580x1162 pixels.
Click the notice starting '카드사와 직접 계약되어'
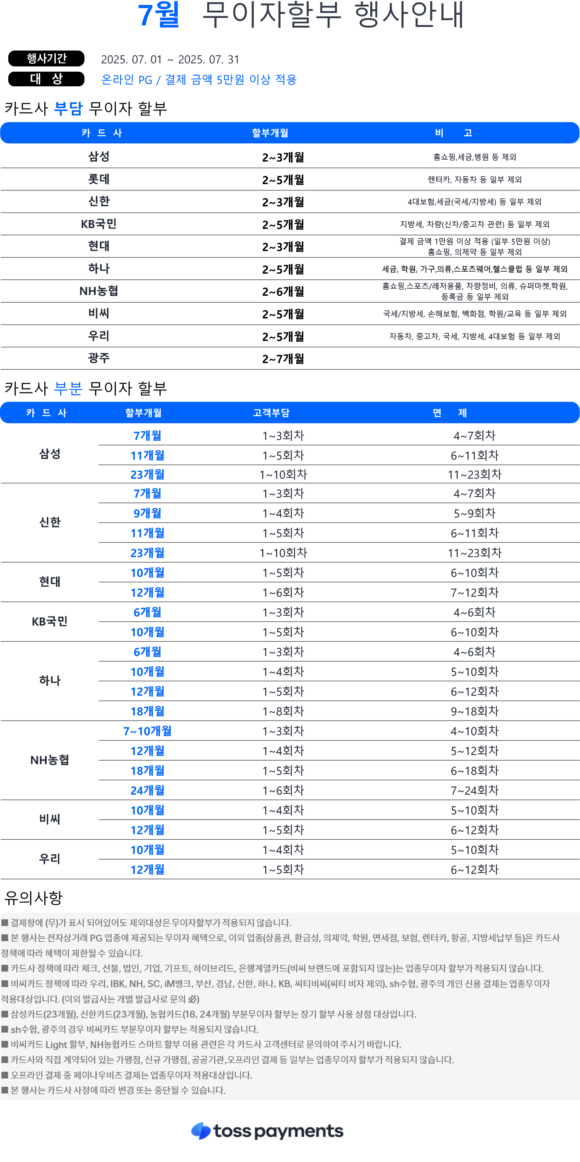pyautogui.click(x=227, y=1059)
